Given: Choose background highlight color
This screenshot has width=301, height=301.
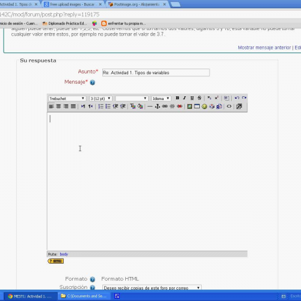Looking at the screenshot, I should click(140, 107).
